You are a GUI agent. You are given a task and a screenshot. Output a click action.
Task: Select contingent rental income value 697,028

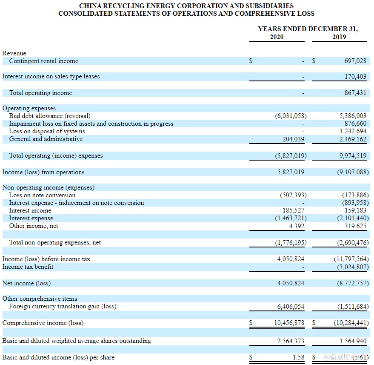[x=355, y=61]
